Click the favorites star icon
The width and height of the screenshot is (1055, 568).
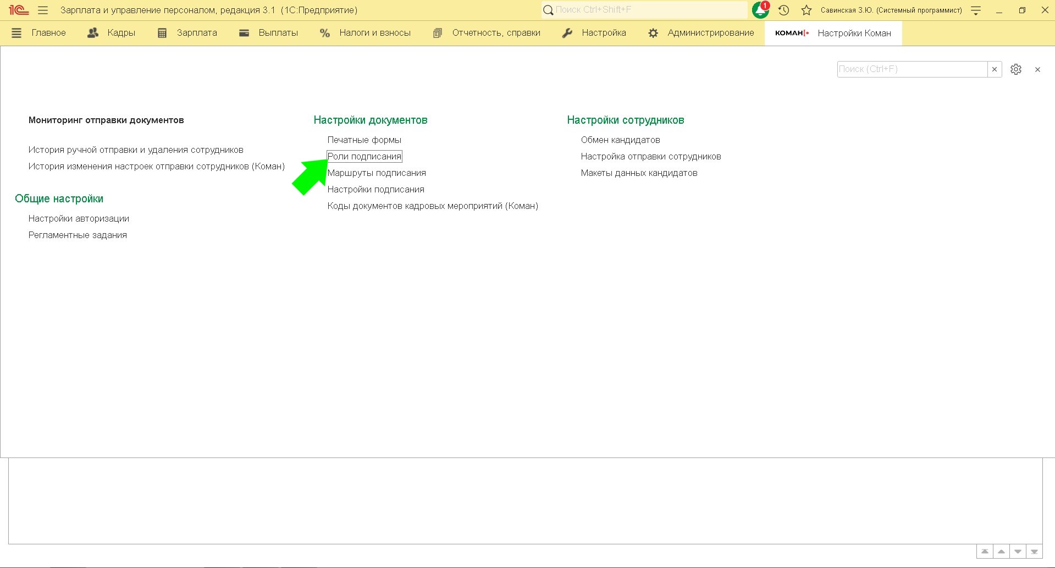click(x=807, y=10)
